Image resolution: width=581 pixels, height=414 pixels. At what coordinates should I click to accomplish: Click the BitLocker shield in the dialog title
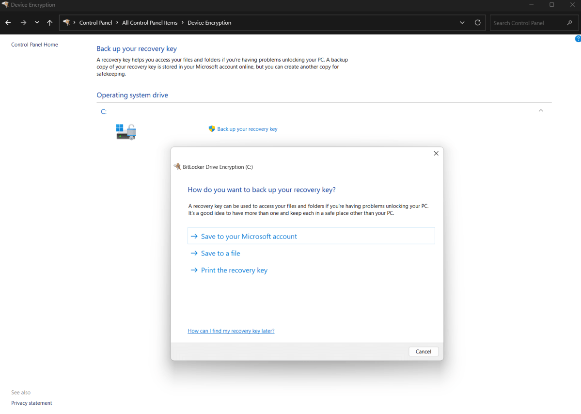coord(177,166)
